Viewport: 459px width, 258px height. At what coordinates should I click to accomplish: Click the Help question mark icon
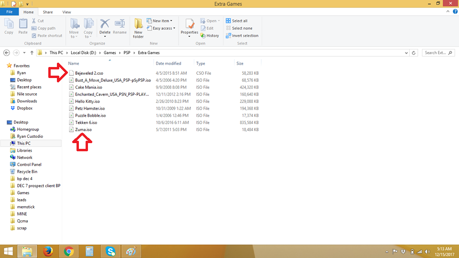(455, 11)
